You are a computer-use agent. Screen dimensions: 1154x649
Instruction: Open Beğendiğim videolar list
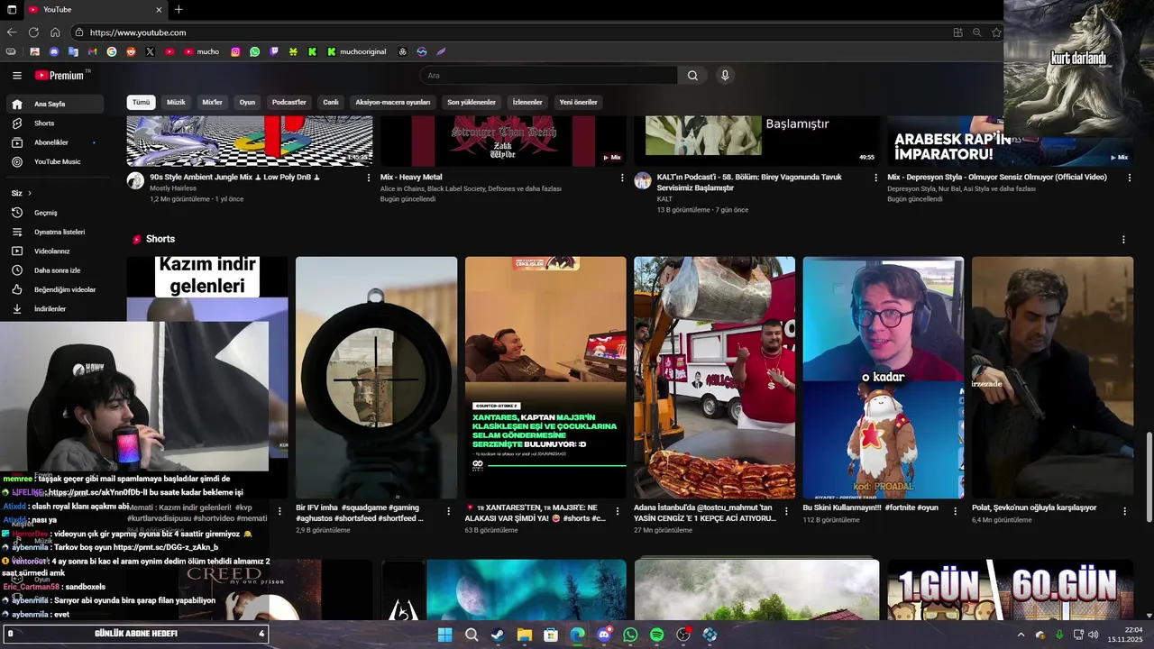(55, 290)
